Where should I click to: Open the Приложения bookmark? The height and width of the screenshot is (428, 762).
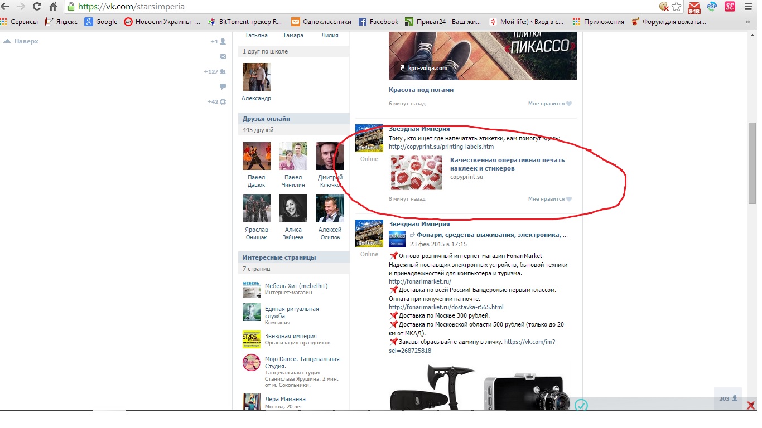click(599, 22)
